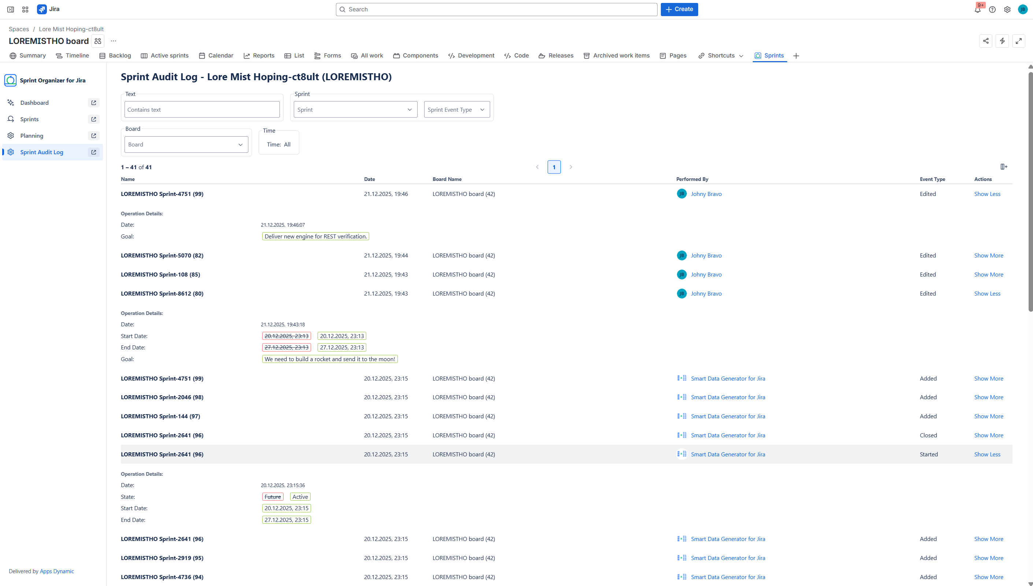Enter full screen with expand icon
The height and width of the screenshot is (586, 1033).
(1018, 41)
